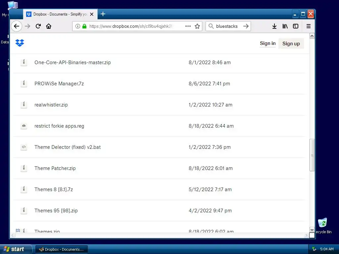Open Theme Patcher.zip file
This screenshot has height=254, width=339.
coord(55,168)
